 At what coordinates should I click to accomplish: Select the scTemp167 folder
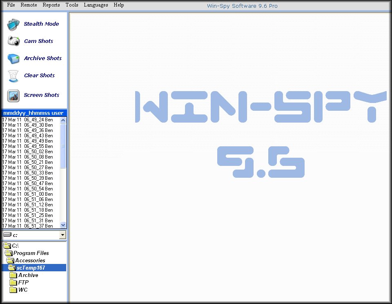point(34,268)
